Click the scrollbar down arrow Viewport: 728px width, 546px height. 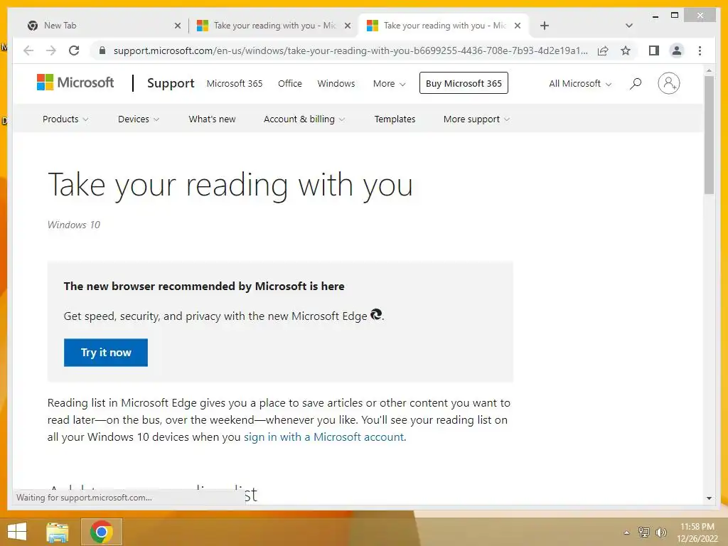(709, 498)
